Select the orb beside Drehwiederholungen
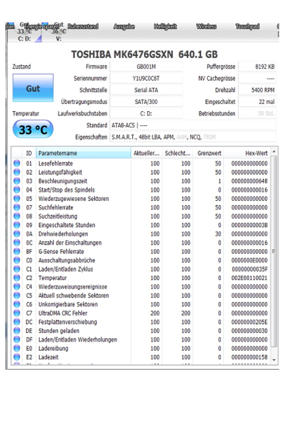 pyautogui.click(x=17, y=234)
